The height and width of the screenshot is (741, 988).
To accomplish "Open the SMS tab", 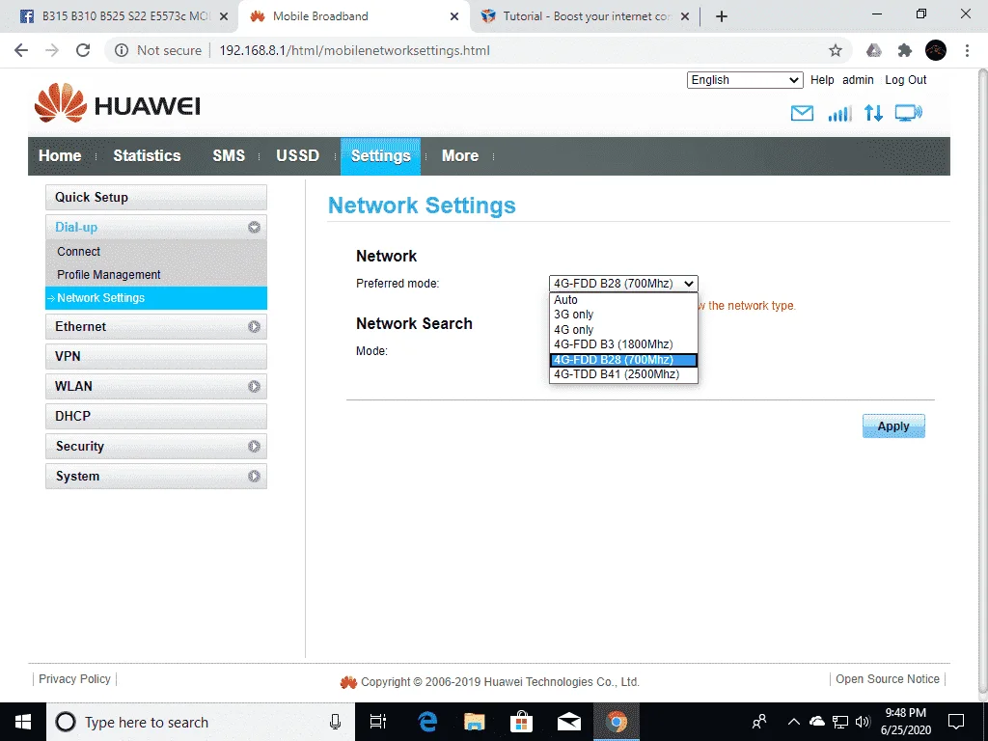I will [229, 155].
